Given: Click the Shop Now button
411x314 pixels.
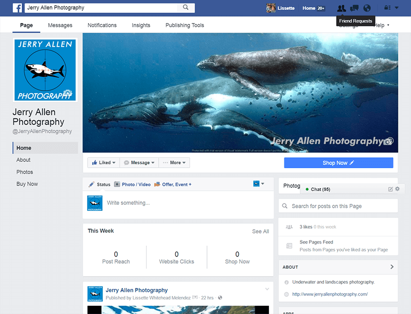Looking at the screenshot, I should tap(338, 163).
